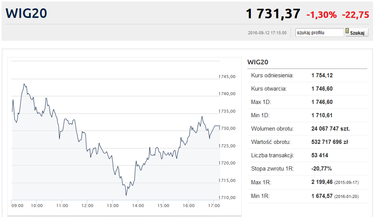The height and width of the screenshot is (217, 375).
Task: Click the chart's lowest dip near 13:30
Action: coord(126,195)
